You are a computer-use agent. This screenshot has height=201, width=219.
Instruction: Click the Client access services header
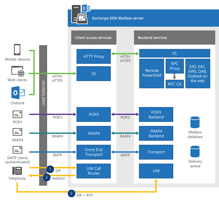93,38
